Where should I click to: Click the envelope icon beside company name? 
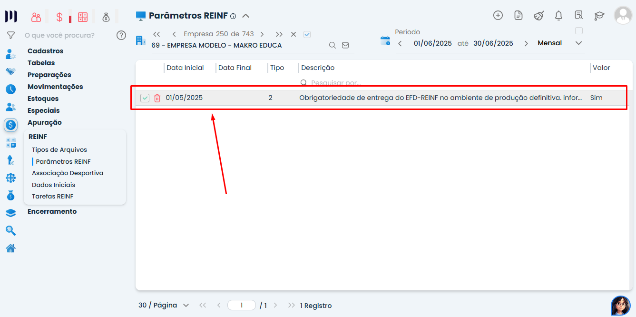pos(345,45)
